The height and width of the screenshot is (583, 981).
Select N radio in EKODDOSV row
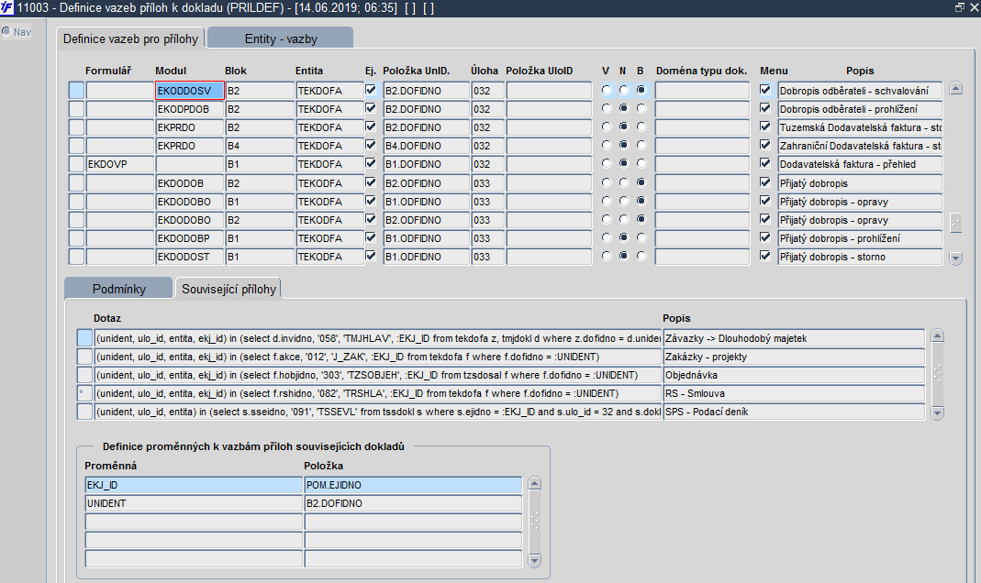tap(624, 90)
